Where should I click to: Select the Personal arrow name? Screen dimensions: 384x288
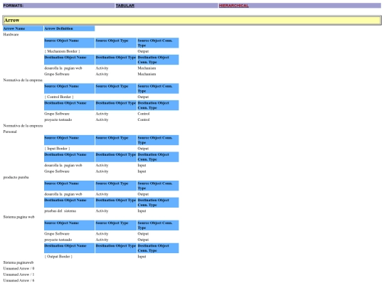10,132
